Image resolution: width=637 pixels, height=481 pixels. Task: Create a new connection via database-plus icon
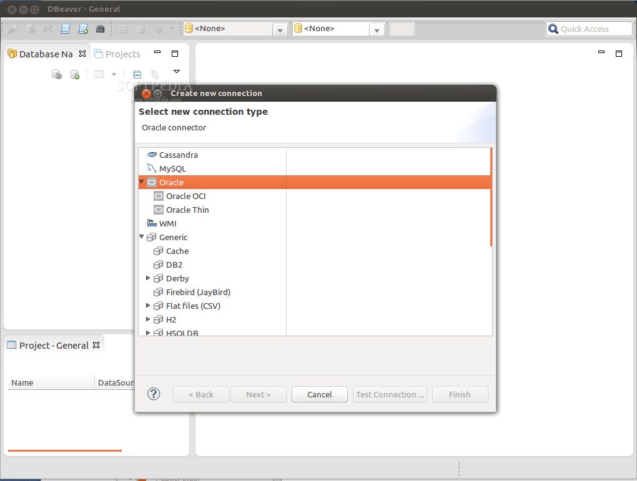[x=74, y=74]
